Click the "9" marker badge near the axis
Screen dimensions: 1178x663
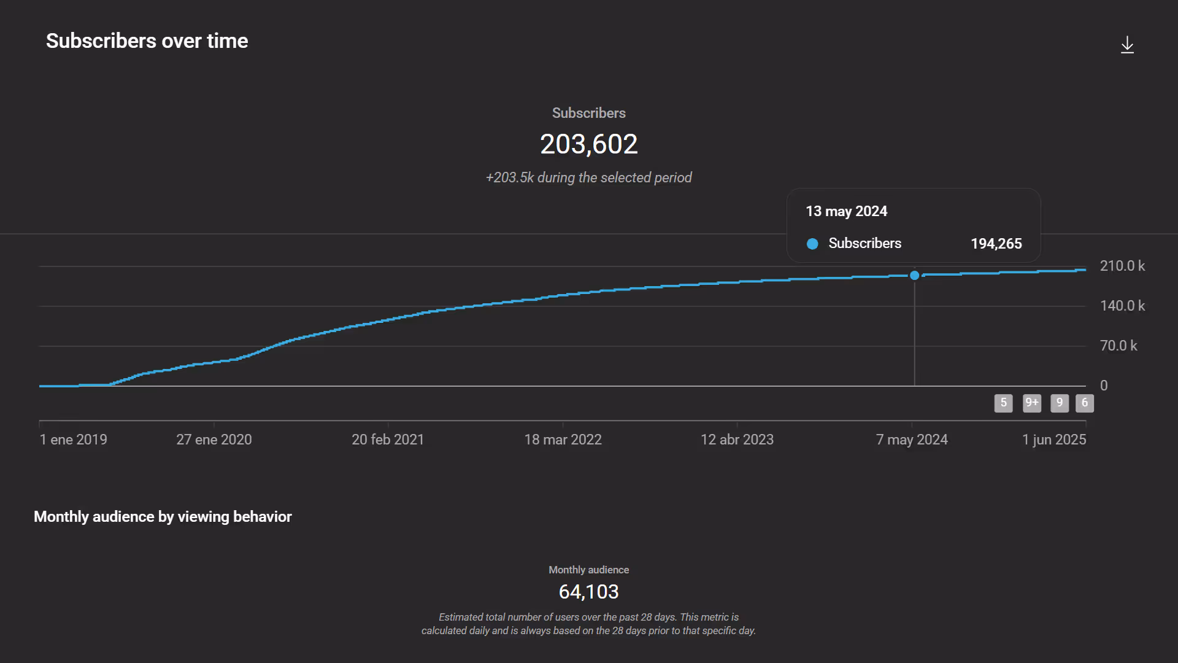pyautogui.click(x=1060, y=403)
